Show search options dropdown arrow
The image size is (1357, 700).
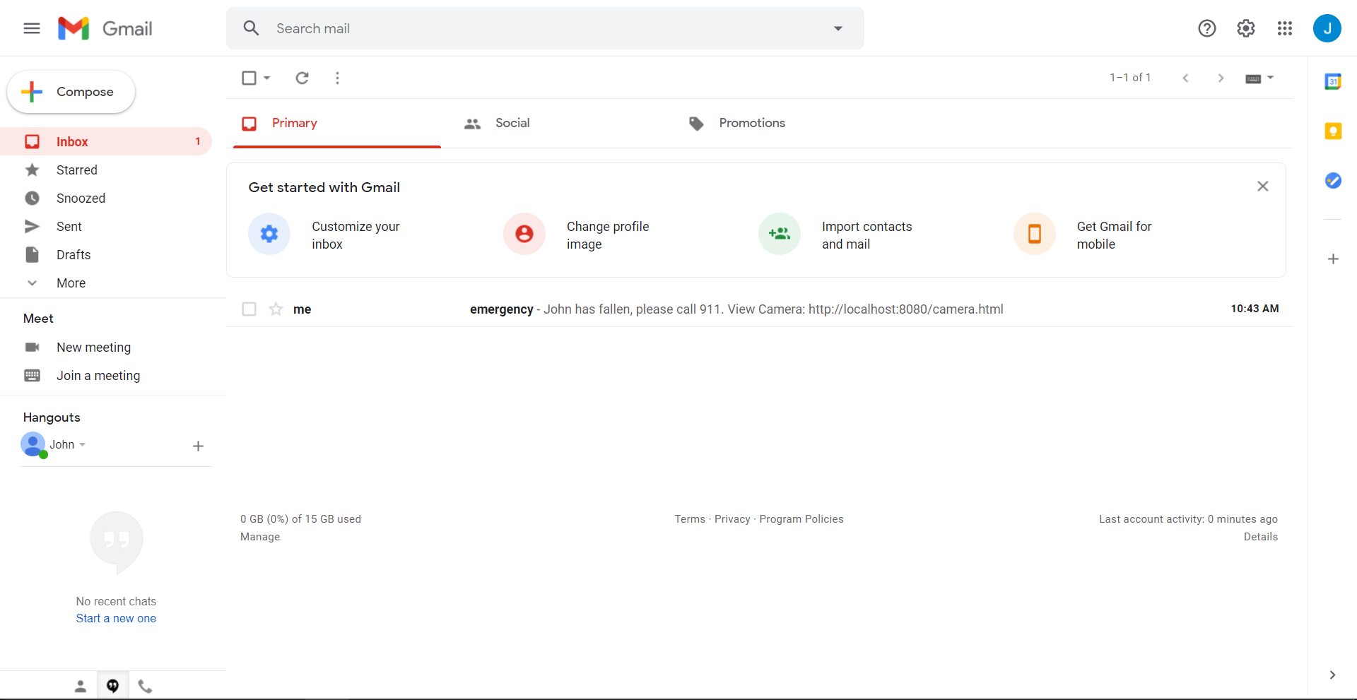coord(838,28)
